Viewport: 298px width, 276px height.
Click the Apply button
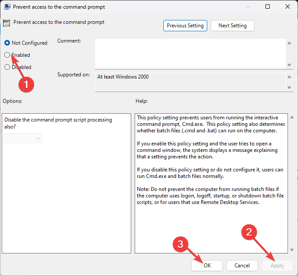pos(277,266)
